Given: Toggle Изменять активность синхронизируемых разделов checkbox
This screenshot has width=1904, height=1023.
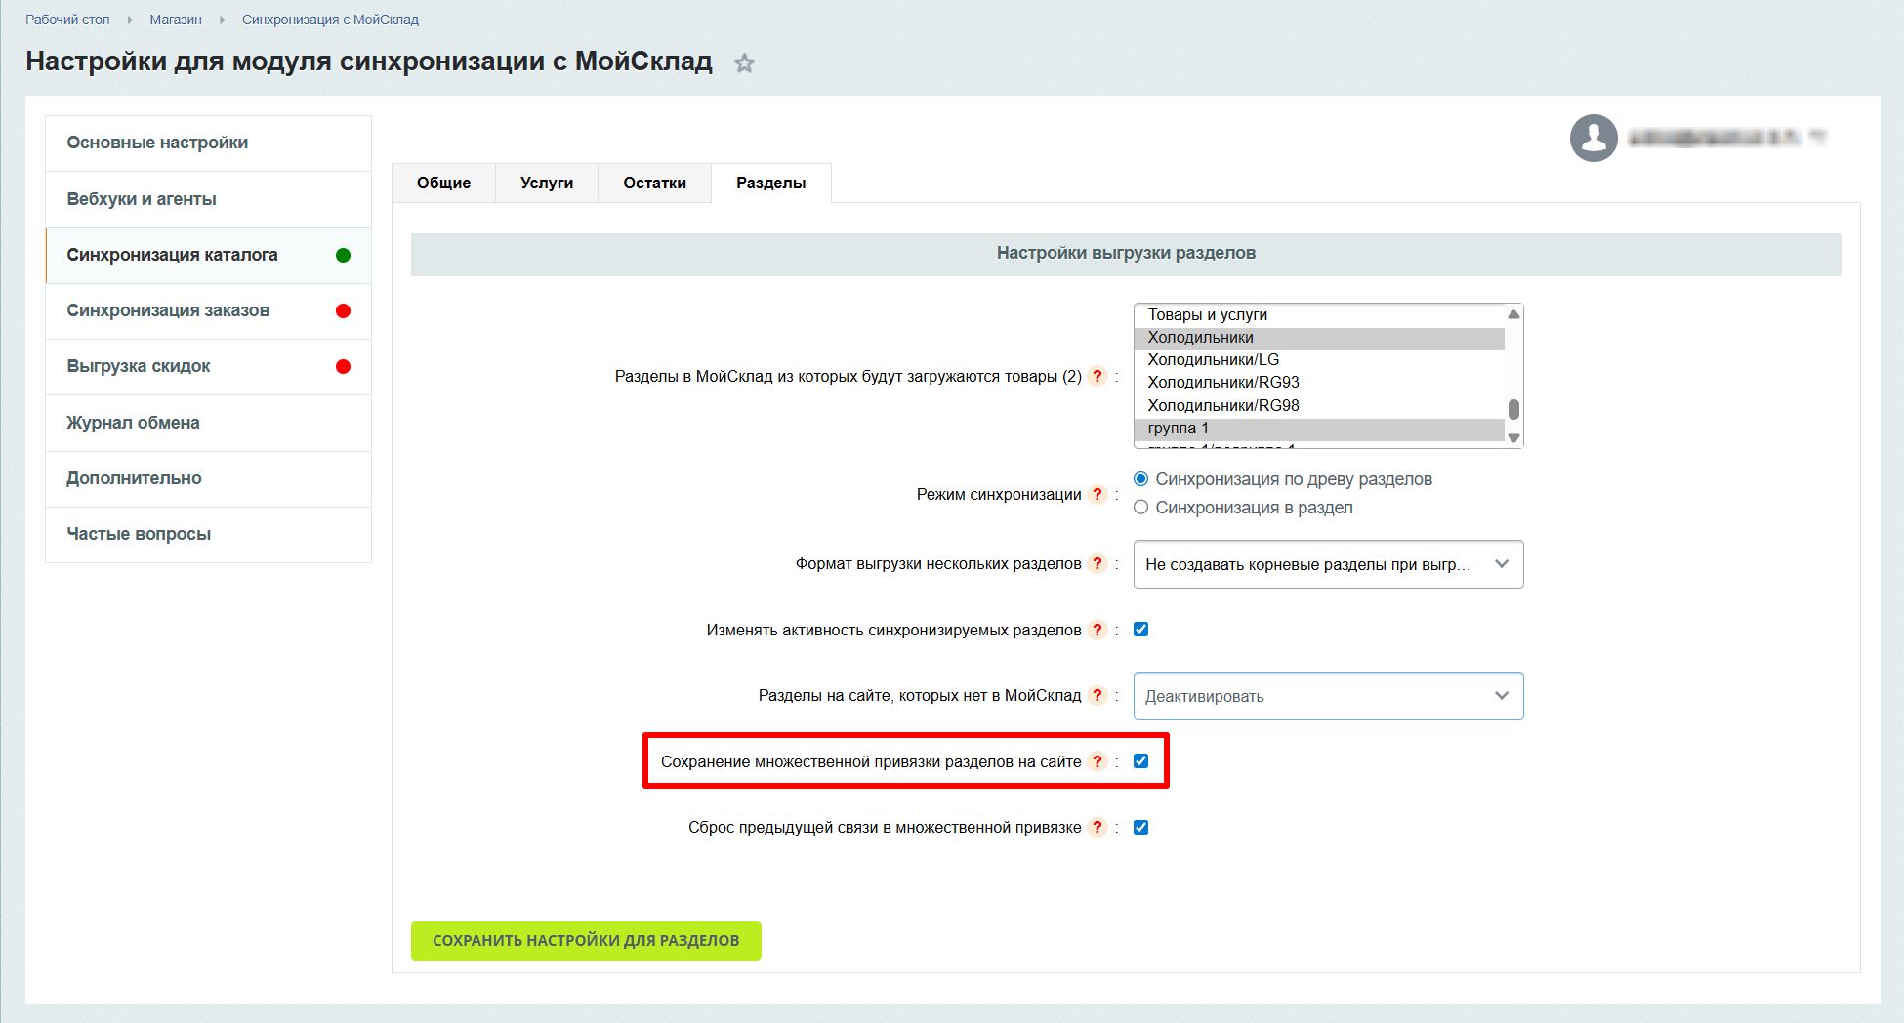Looking at the screenshot, I should 1140,630.
